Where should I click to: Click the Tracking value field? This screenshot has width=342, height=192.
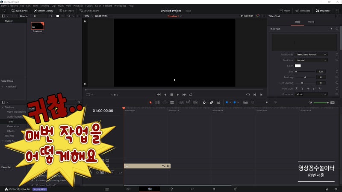pos(321,77)
